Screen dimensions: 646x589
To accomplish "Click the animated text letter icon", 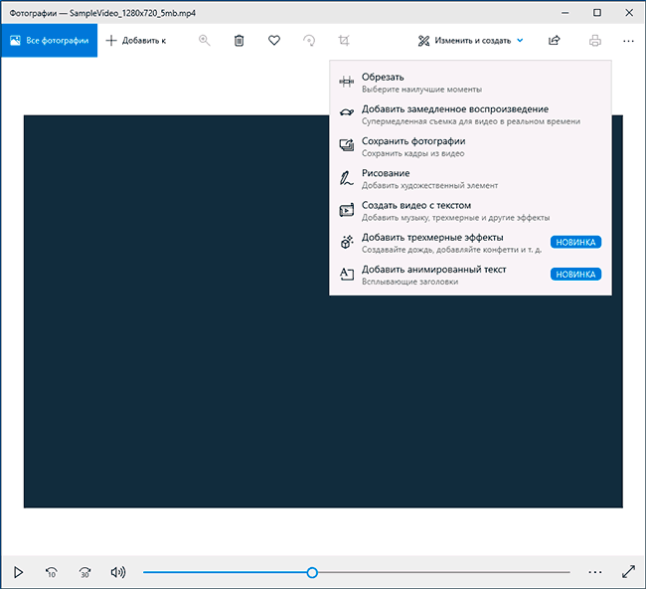I will pos(347,274).
